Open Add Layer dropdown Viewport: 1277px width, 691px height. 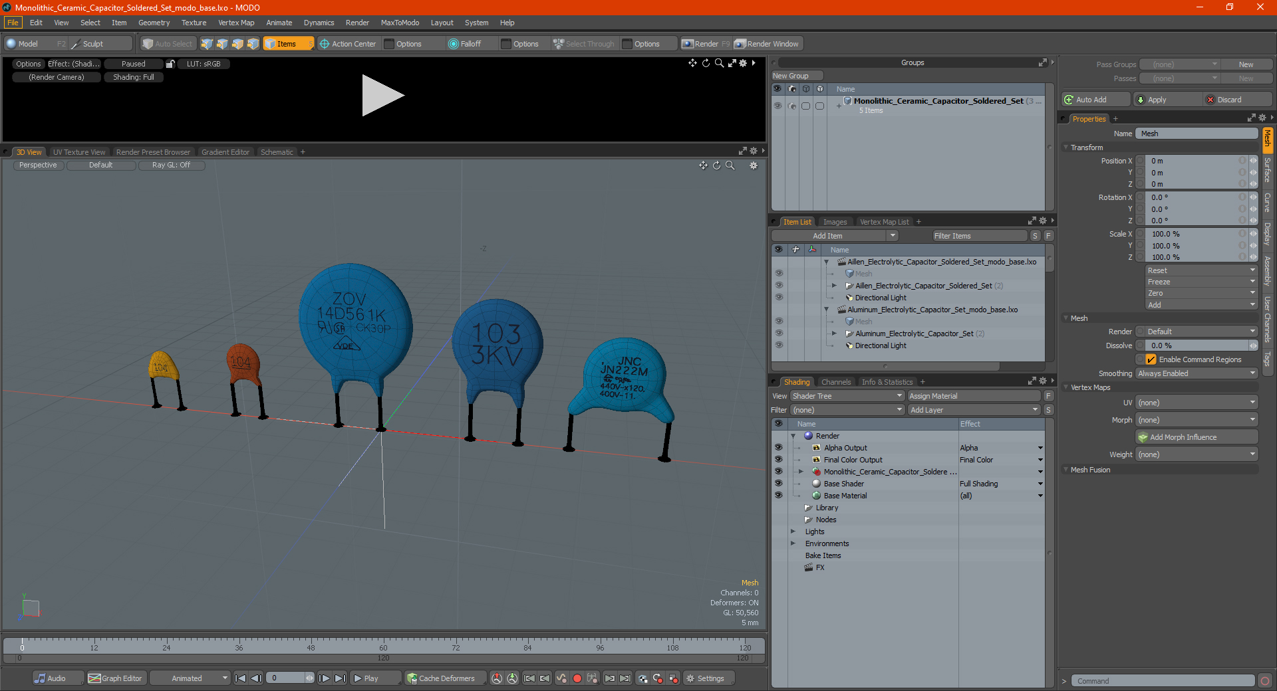(974, 410)
